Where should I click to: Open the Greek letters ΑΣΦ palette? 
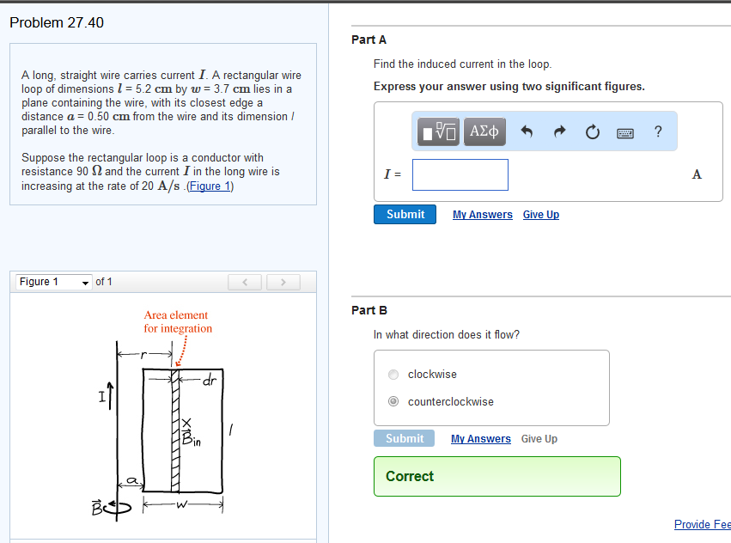[484, 131]
